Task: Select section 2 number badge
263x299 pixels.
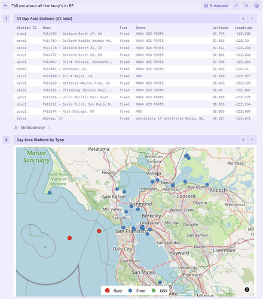Action: point(7,140)
